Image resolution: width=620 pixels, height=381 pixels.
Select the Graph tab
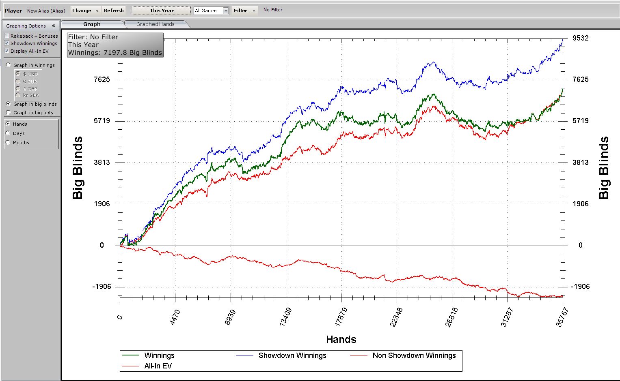pyautogui.click(x=92, y=24)
